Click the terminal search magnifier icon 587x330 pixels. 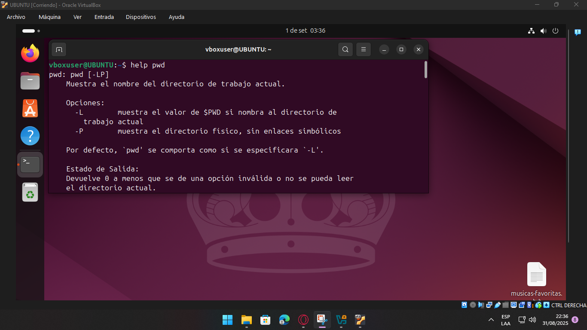click(x=345, y=49)
